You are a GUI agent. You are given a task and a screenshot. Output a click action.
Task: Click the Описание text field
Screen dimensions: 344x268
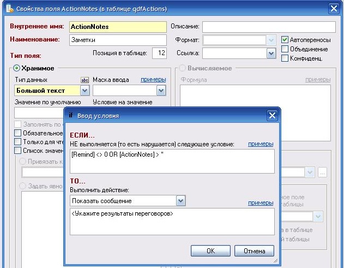(x=269, y=27)
